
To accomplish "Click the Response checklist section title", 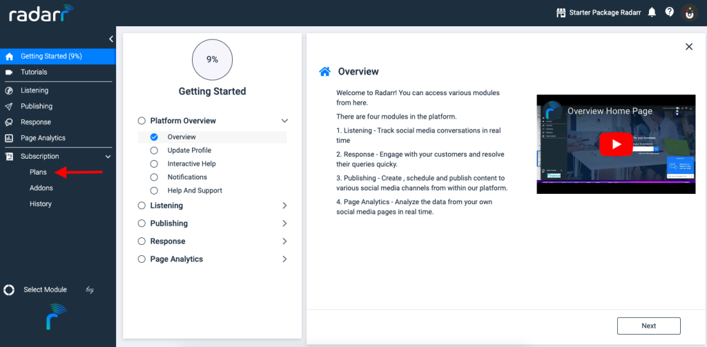I will (168, 241).
